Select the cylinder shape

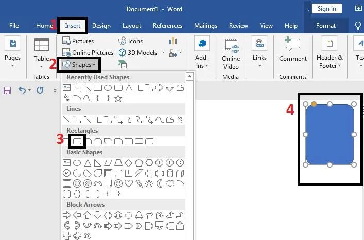[x=170, y=173]
